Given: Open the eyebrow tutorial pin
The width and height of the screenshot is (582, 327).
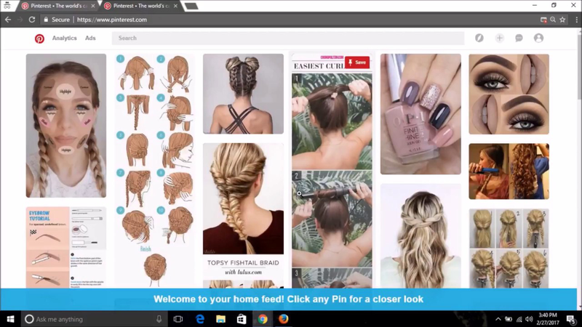Looking at the screenshot, I should click(66, 247).
